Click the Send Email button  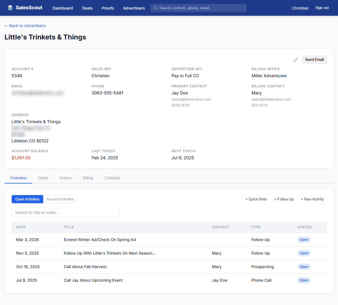tap(314, 60)
